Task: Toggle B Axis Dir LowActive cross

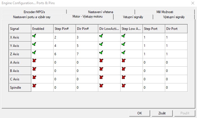Action: 101,69
